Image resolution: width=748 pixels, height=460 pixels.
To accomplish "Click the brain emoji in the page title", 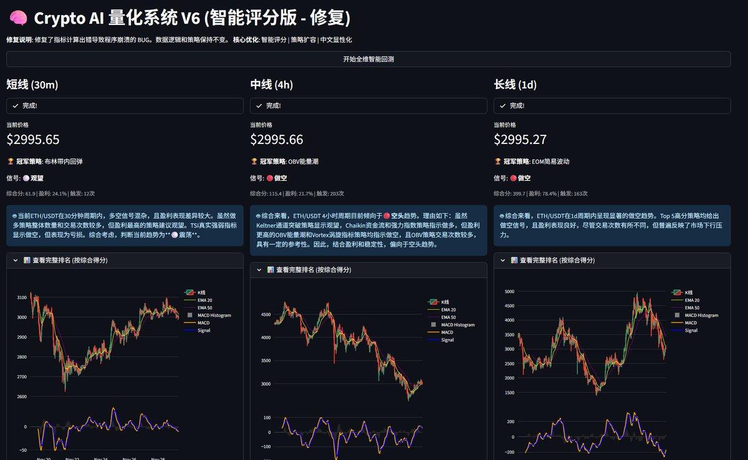I will point(17,19).
